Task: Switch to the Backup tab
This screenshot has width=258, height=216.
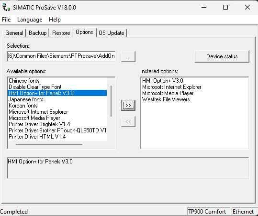Action: point(38,33)
